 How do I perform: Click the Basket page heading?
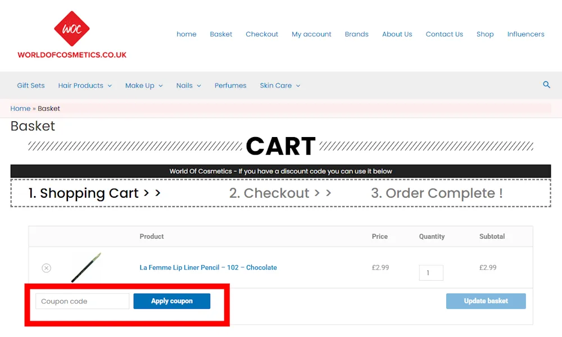[x=33, y=126]
